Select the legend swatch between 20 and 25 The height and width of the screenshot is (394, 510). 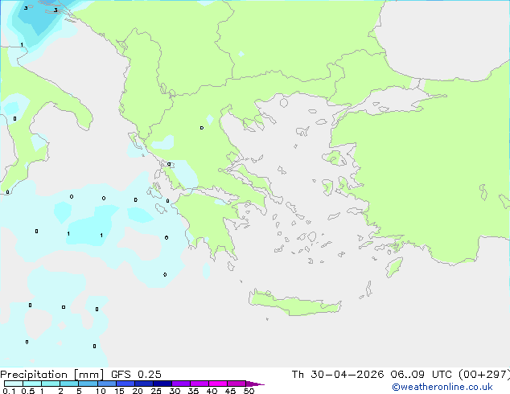click(143, 384)
